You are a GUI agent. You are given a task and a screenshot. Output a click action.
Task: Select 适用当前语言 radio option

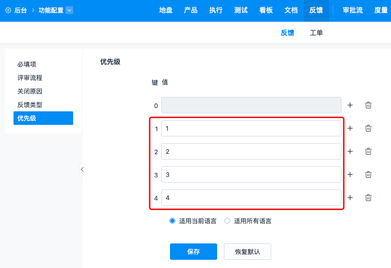172,221
